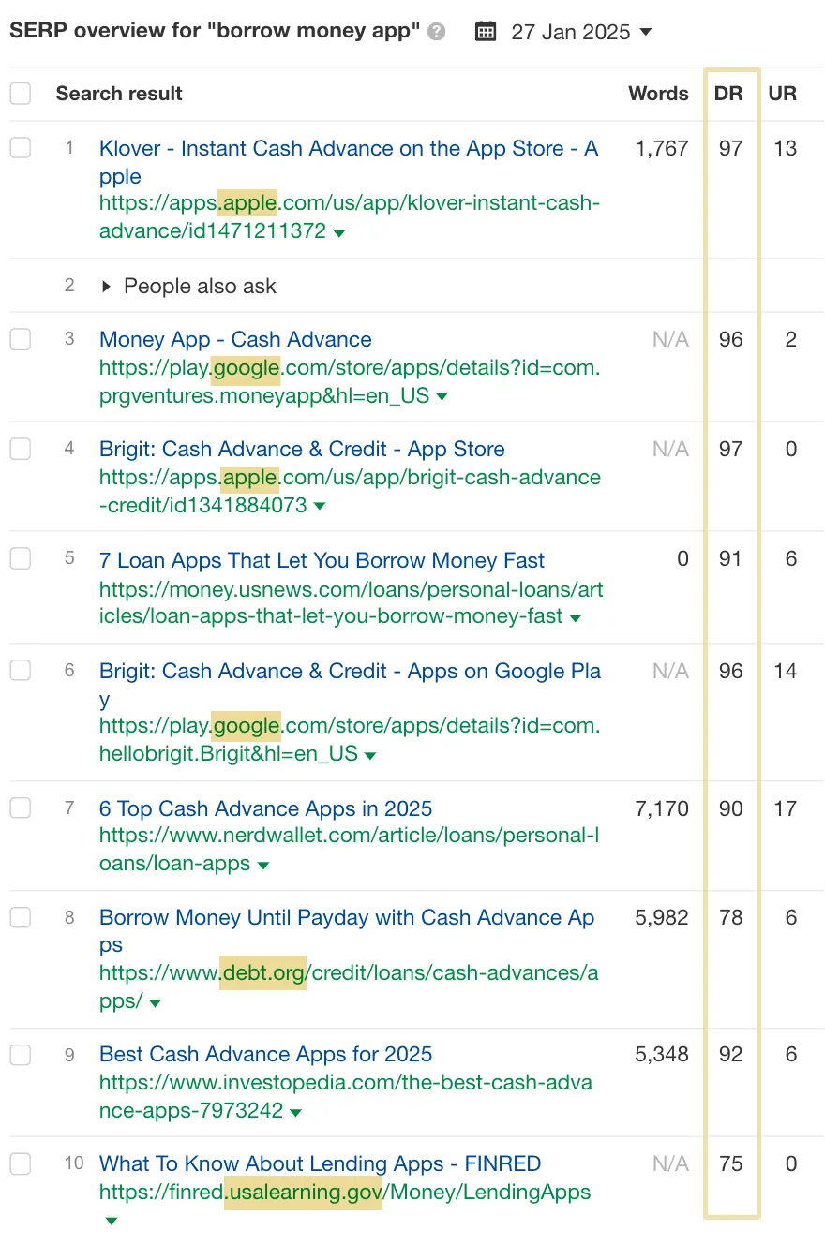Viewport: 825px width, 1245px height.
Task: Tick the checkbox for Best Cash Advance Apps
Action: (x=21, y=1055)
